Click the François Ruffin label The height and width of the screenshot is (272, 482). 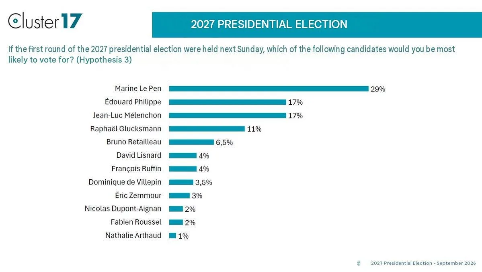click(136, 168)
